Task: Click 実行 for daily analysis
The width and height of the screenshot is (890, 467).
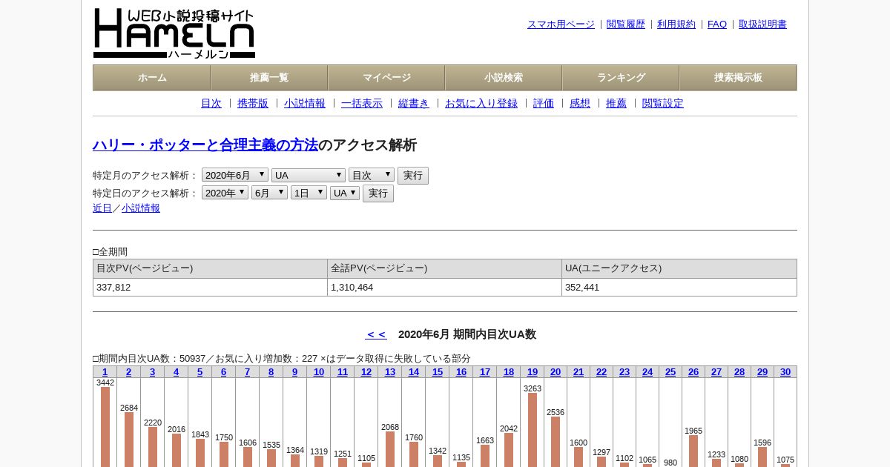Action: pyautogui.click(x=378, y=193)
